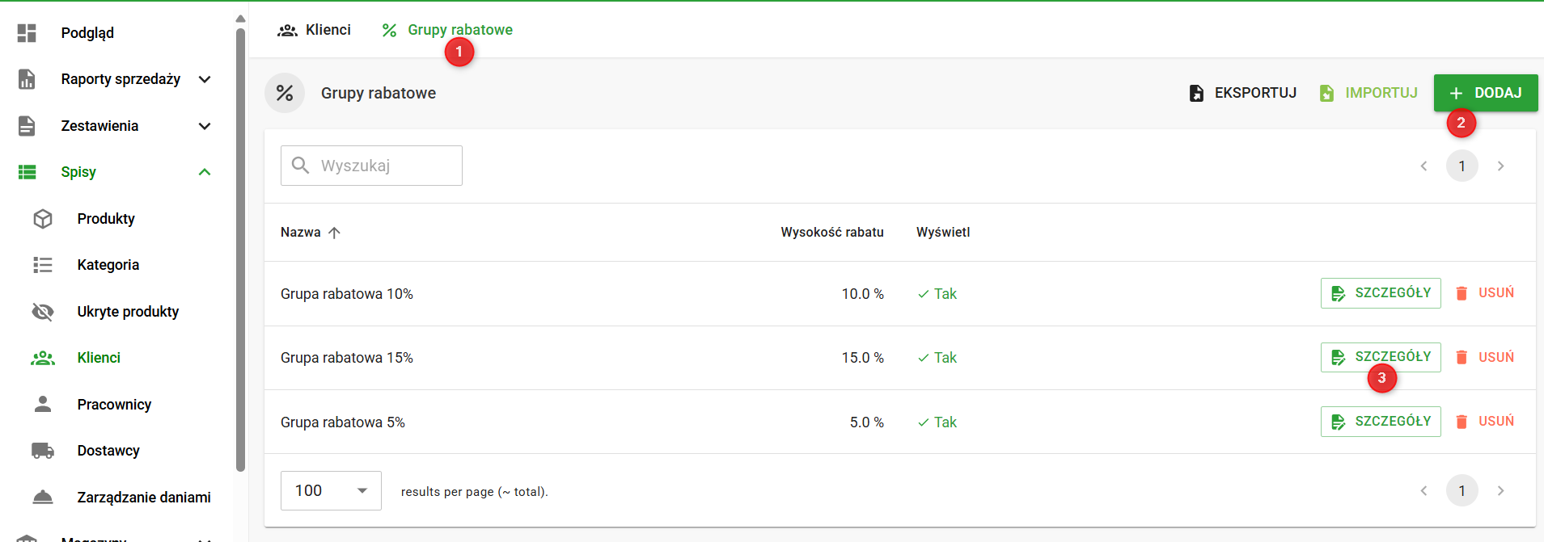The image size is (1544, 542).
Task: Click the trash icon for Grupa rabatowa 10%
Action: [1462, 293]
